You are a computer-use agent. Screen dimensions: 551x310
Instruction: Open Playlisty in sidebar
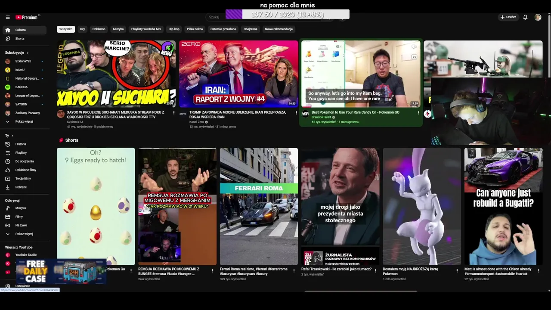[25, 153]
